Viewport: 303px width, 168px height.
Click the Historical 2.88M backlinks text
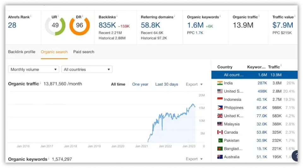click(112, 38)
